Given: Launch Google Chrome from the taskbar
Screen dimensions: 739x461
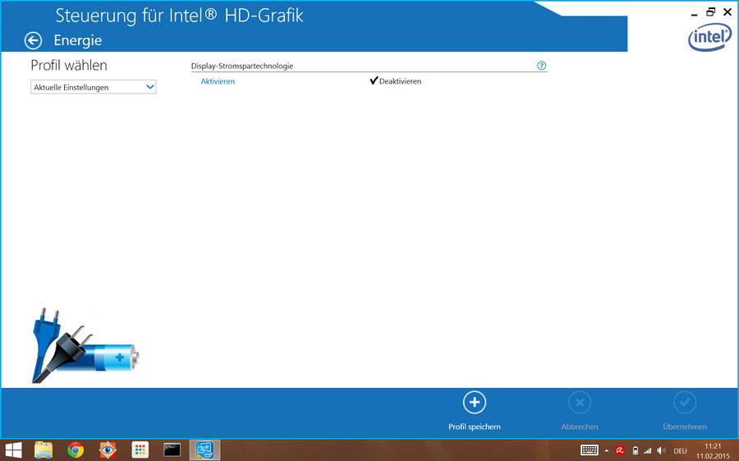Looking at the screenshot, I should coord(76,450).
